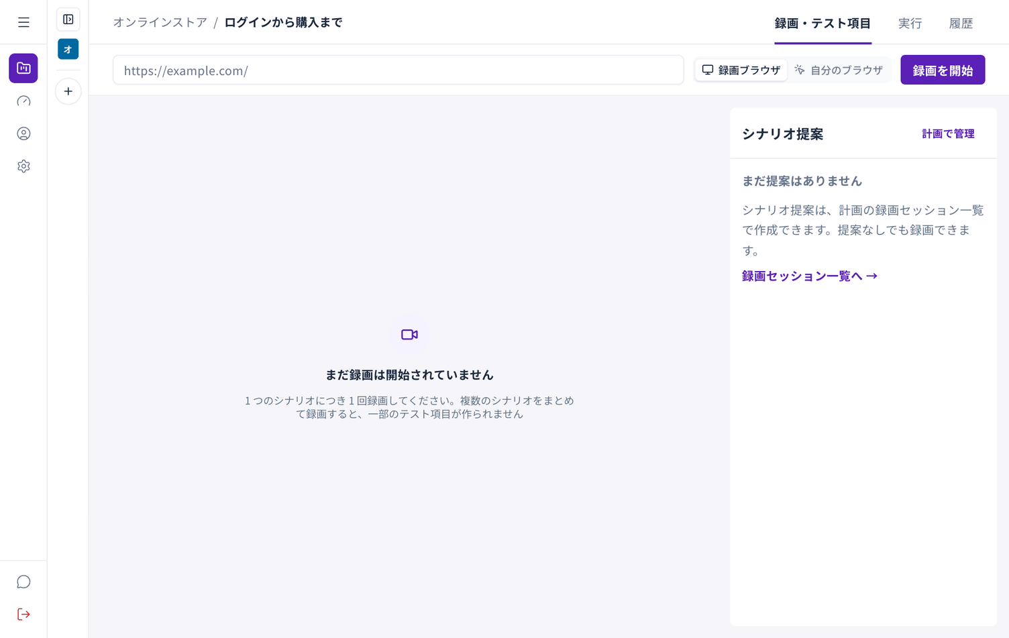
Task: Add a new project with plus button
Action: (68, 91)
